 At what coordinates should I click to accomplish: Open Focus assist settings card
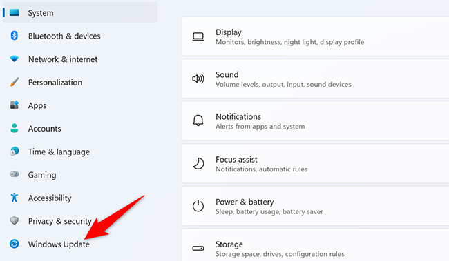point(315,164)
